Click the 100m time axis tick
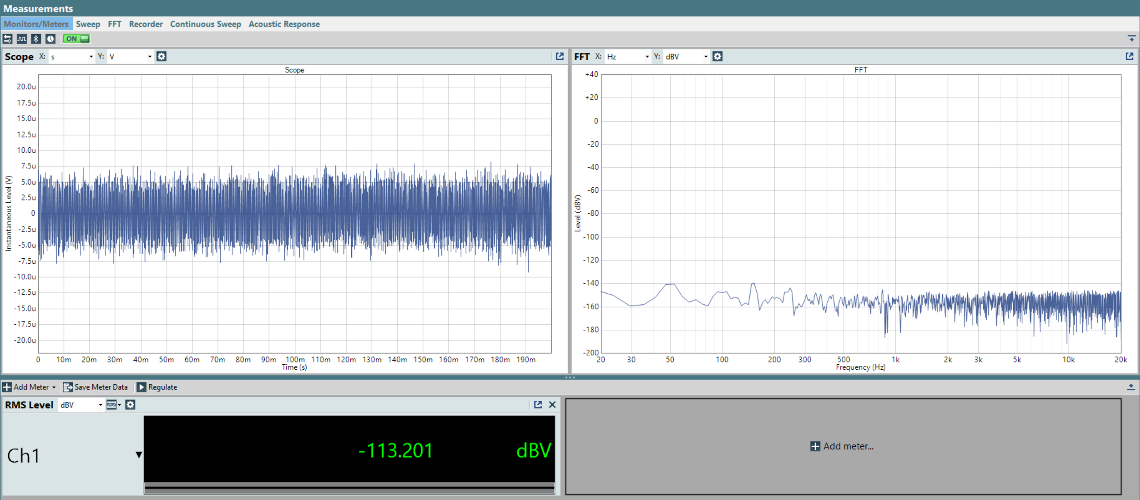Screen dimensions: 1140x500 pos(295,359)
